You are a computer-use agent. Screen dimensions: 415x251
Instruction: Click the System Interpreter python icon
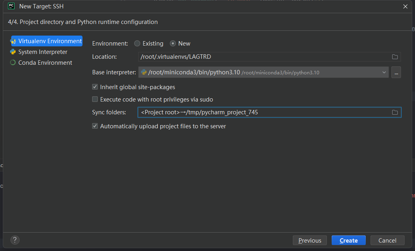[x=13, y=52]
